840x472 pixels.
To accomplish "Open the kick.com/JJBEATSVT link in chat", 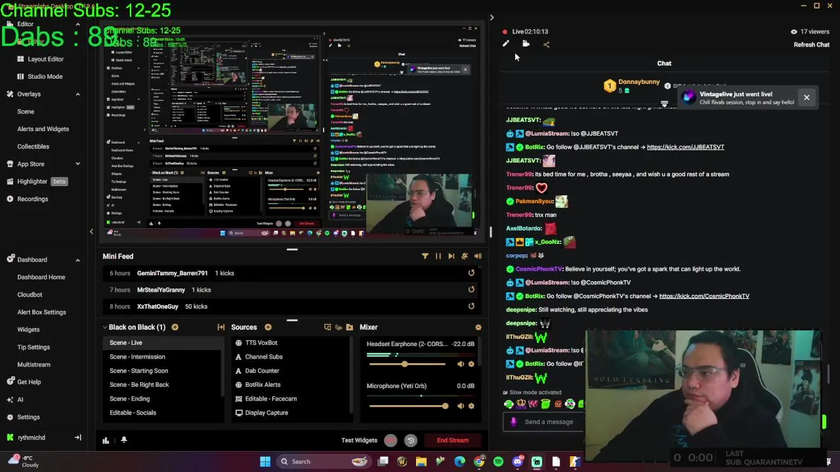I will tap(685, 147).
